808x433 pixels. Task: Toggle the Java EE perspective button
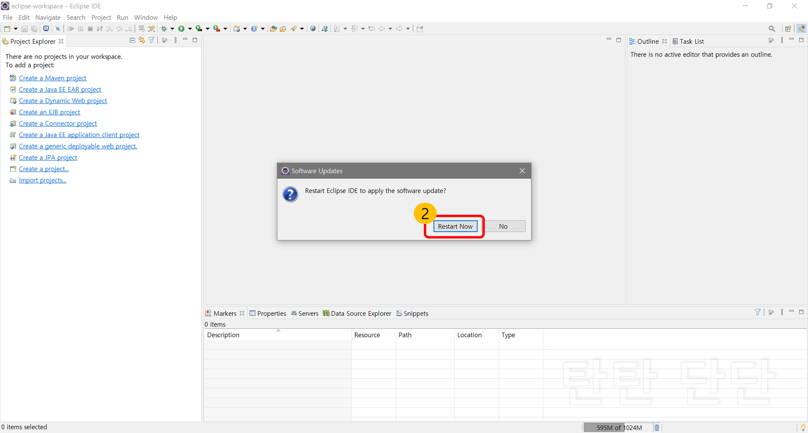click(x=802, y=29)
